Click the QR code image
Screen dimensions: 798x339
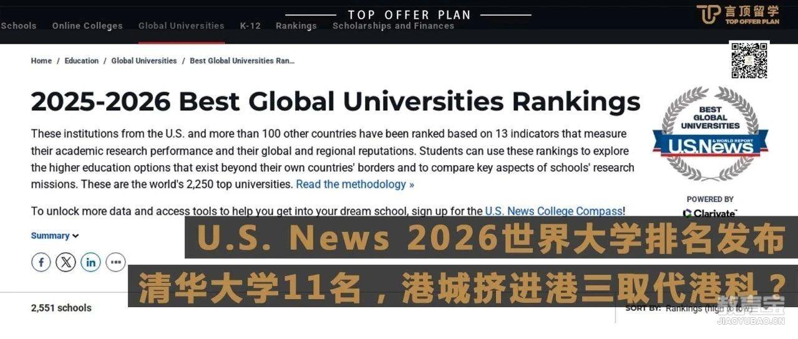(749, 60)
